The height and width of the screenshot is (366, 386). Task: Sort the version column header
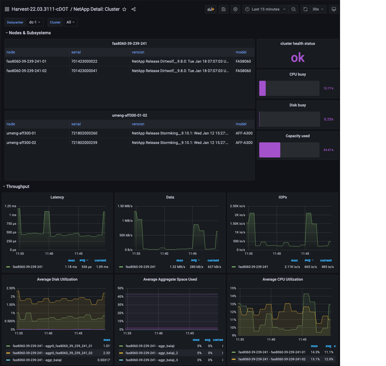click(x=138, y=52)
